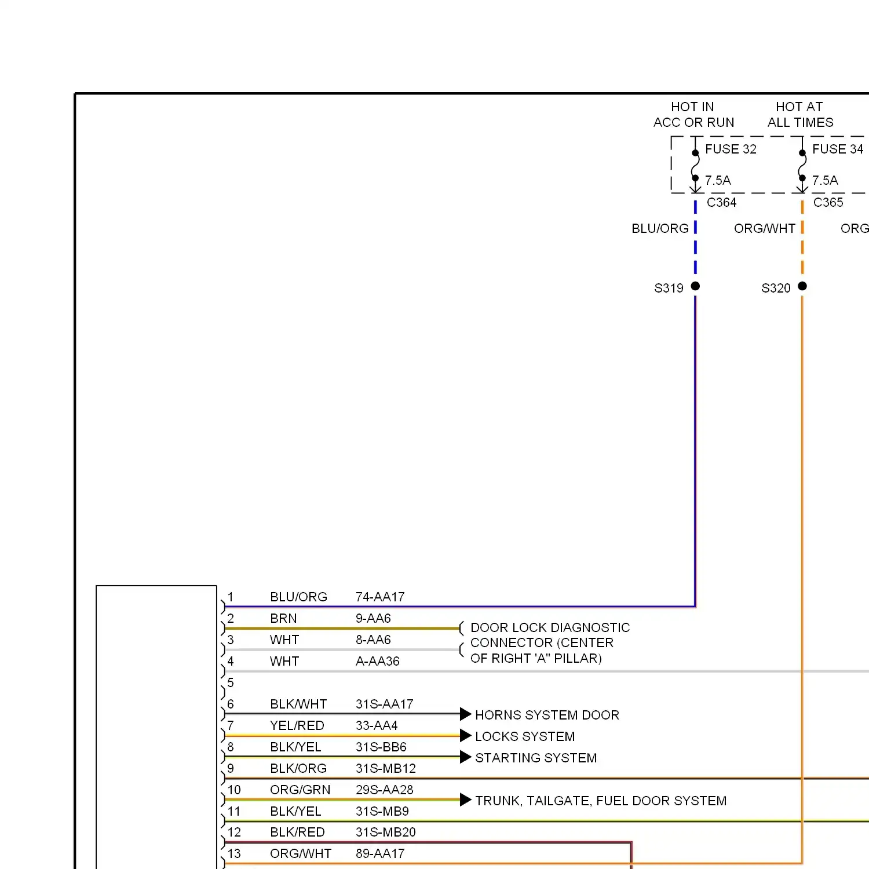Viewport: 869px width, 869px height.
Task: Click circuit code A-AA36
Action: pos(377,661)
